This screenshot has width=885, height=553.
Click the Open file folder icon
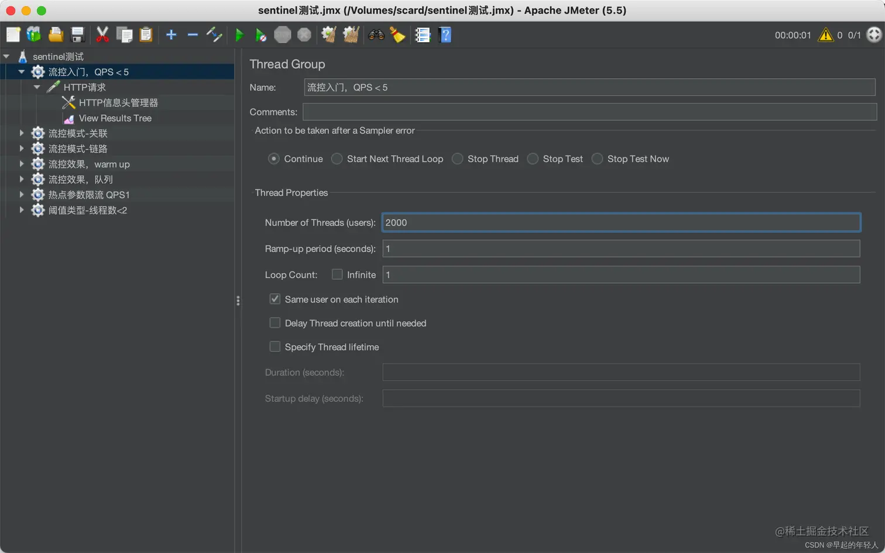pyautogui.click(x=56, y=35)
